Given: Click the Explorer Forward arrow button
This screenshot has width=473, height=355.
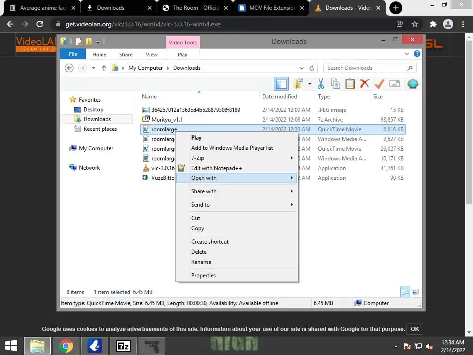Looking at the screenshot, I should click(x=82, y=68).
